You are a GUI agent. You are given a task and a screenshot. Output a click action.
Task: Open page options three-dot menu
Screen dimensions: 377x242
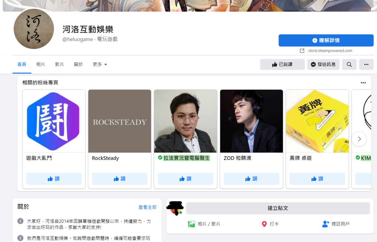(x=366, y=64)
